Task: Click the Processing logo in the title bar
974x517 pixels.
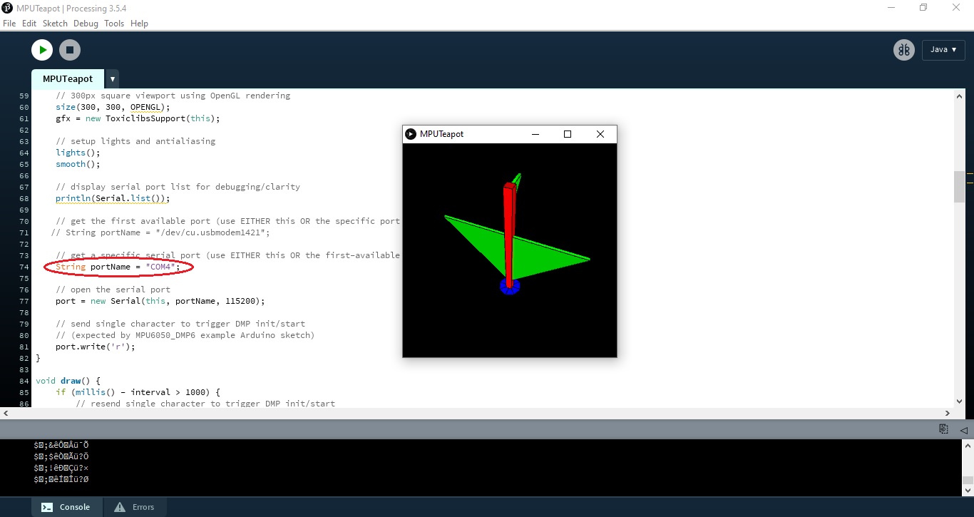Action: click(x=8, y=7)
